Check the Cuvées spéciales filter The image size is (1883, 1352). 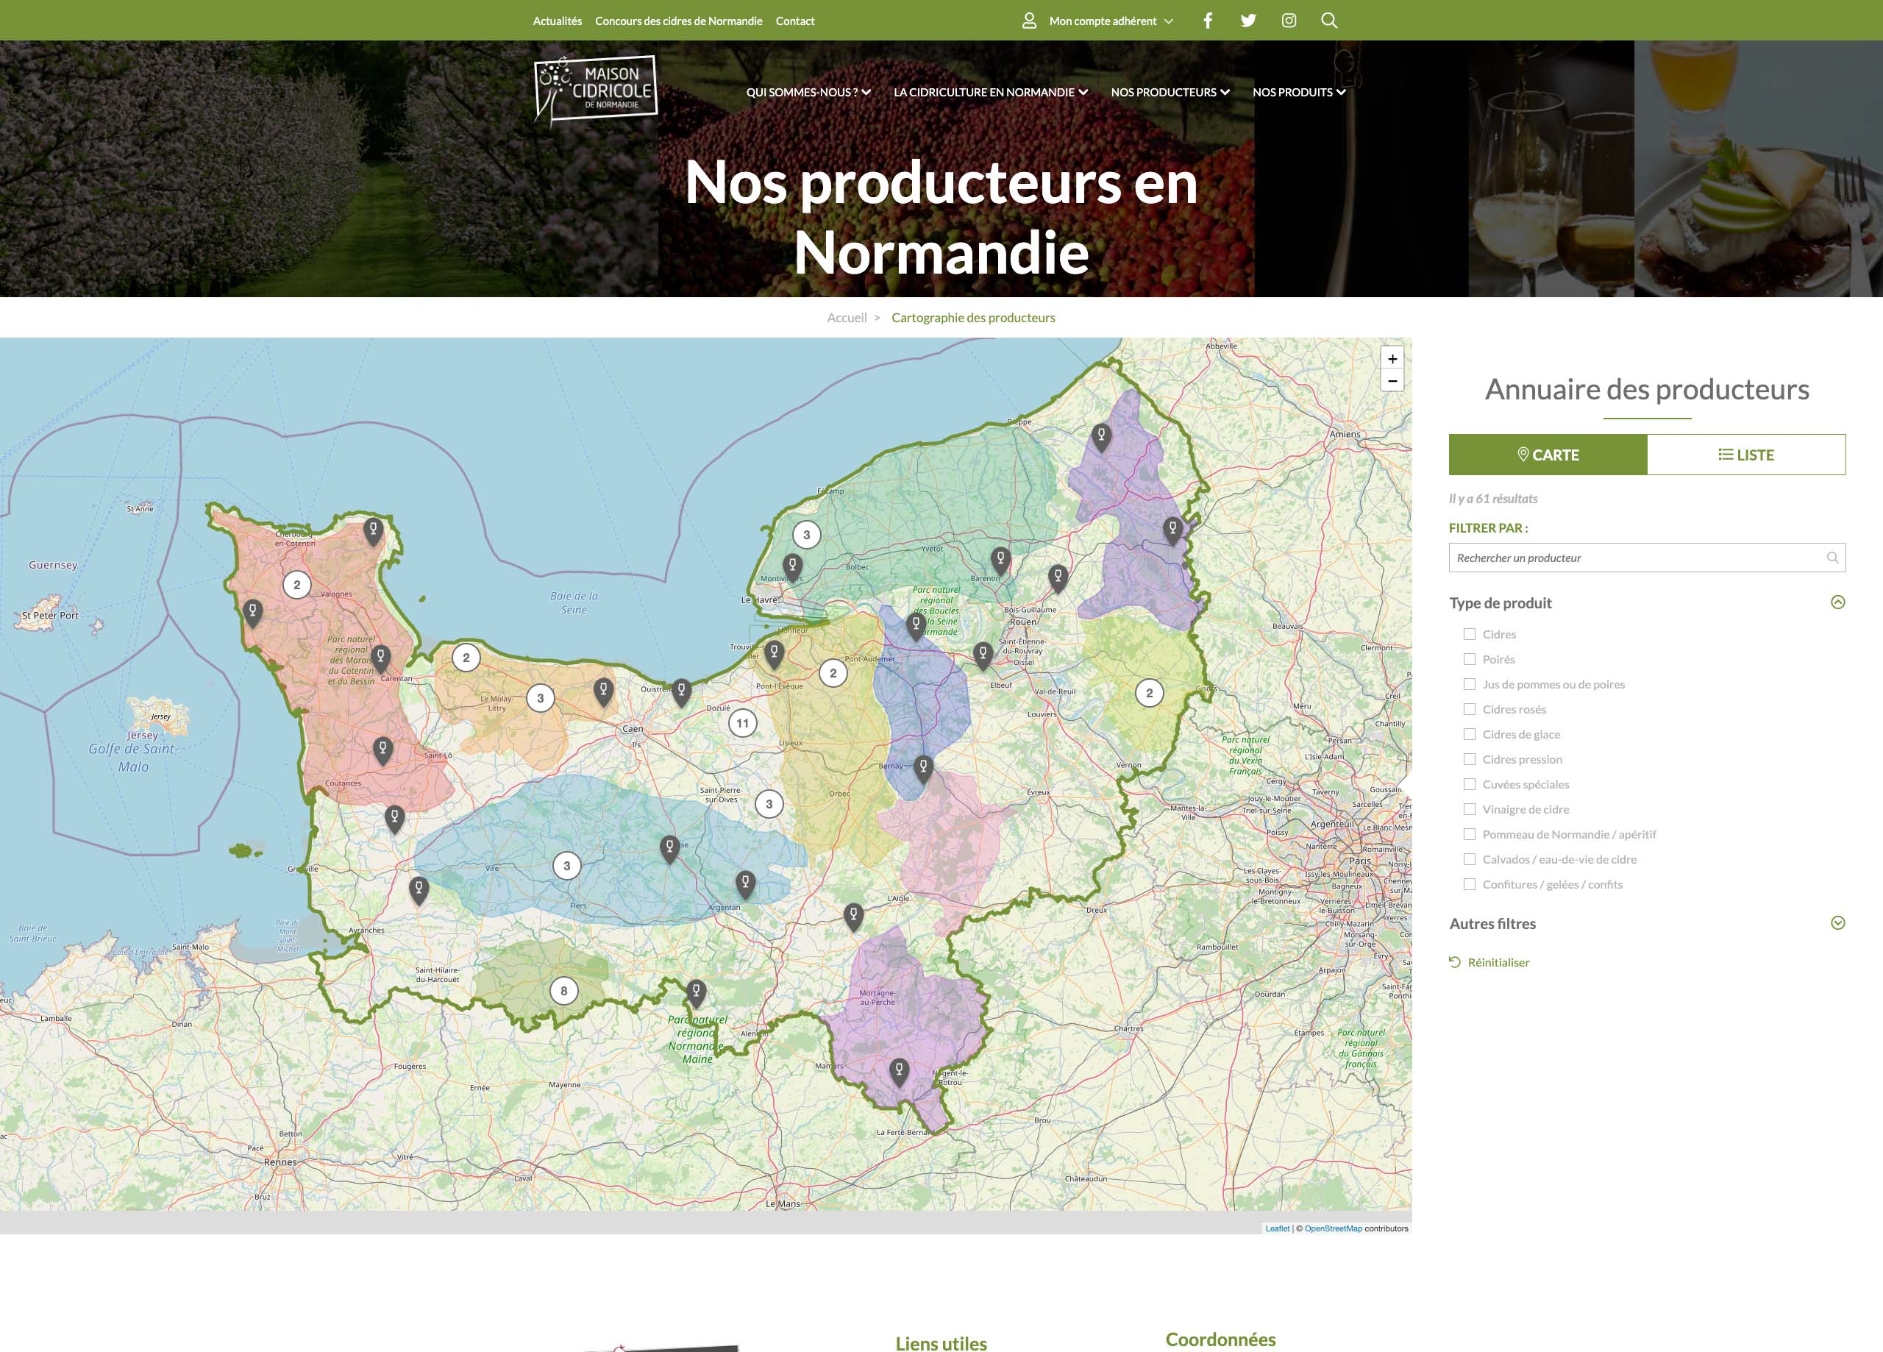coord(1469,784)
